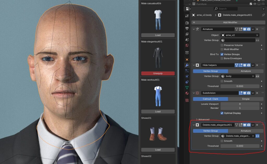Switch Hide helpers to the Armature tab

click(245, 71)
